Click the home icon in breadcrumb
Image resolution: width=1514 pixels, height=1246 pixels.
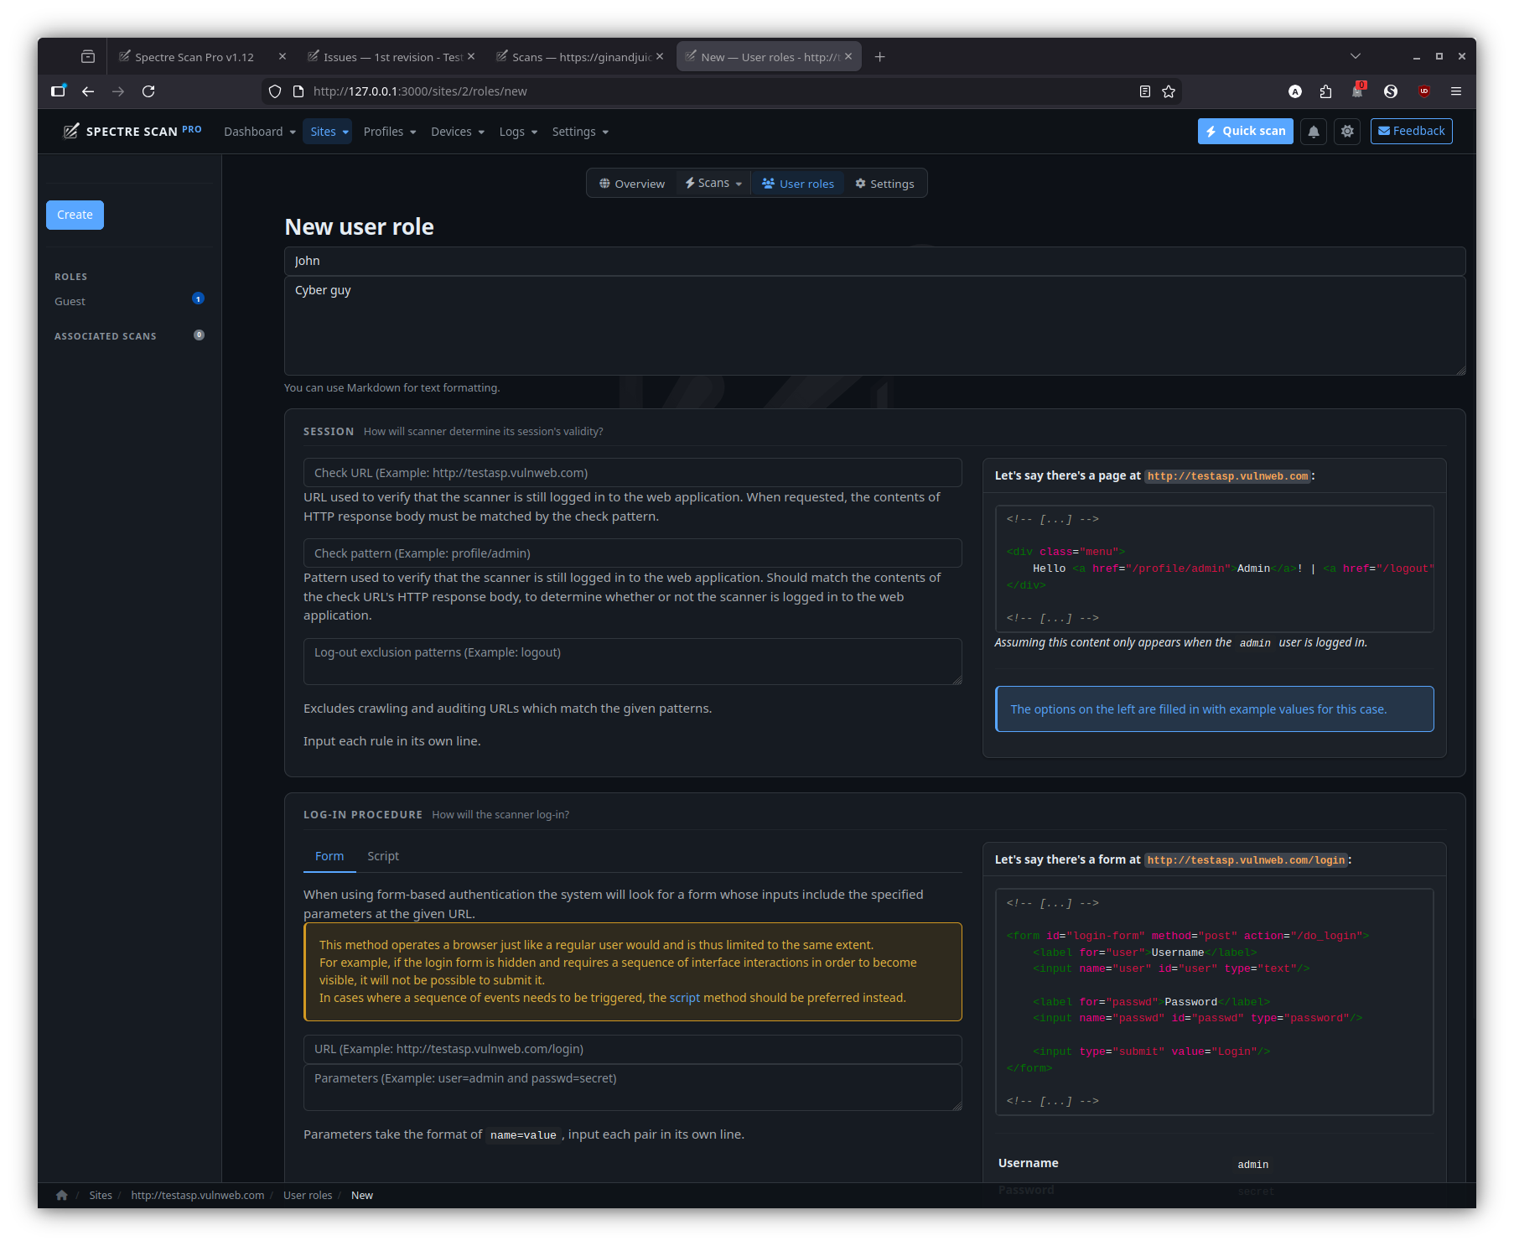coord(62,1195)
